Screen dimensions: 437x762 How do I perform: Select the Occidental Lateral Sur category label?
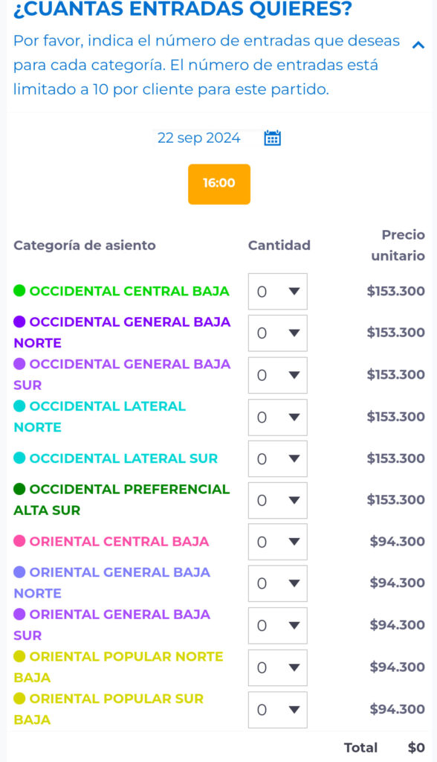124,458
